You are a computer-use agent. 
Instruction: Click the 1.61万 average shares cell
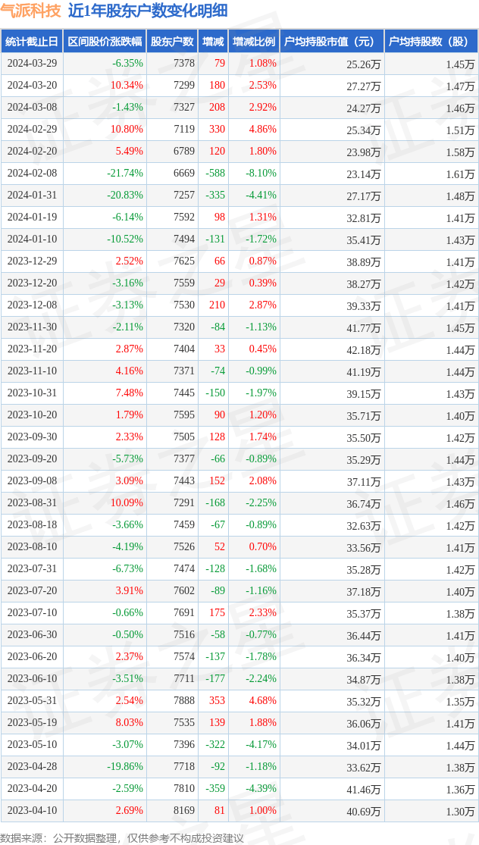pyautogui.click(x=460, y=174)
